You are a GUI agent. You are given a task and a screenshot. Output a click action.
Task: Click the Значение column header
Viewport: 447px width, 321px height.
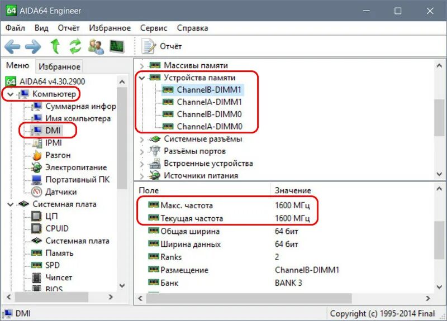point(353,190)
